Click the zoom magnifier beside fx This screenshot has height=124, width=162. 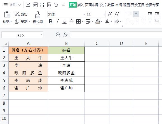tap(58, 35)
